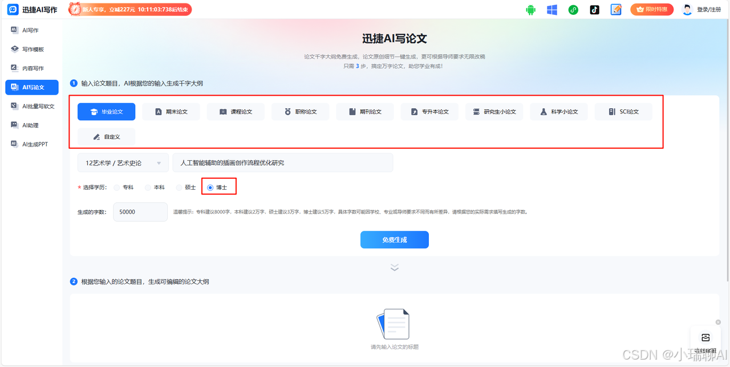This screenshot has height=367, width=730.
Task: Click the 免费生成 button
Action: [x=394, y=240]
